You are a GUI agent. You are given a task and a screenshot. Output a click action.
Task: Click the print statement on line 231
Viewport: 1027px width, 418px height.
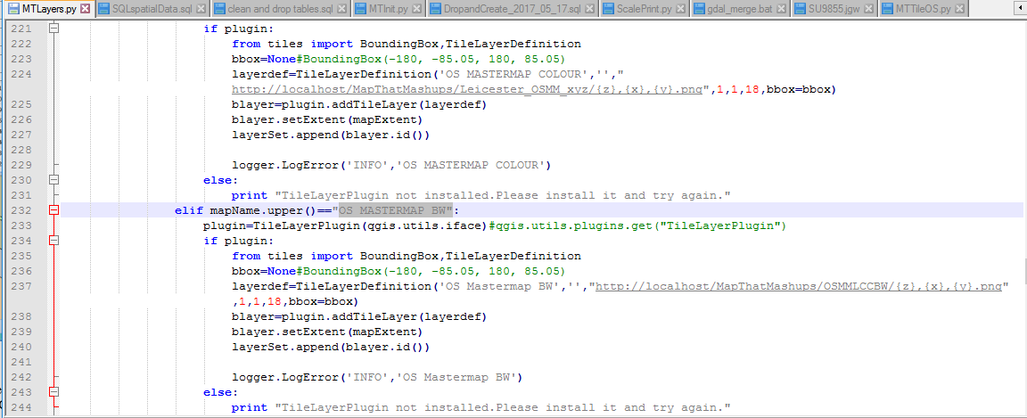(x=481, y=195)
